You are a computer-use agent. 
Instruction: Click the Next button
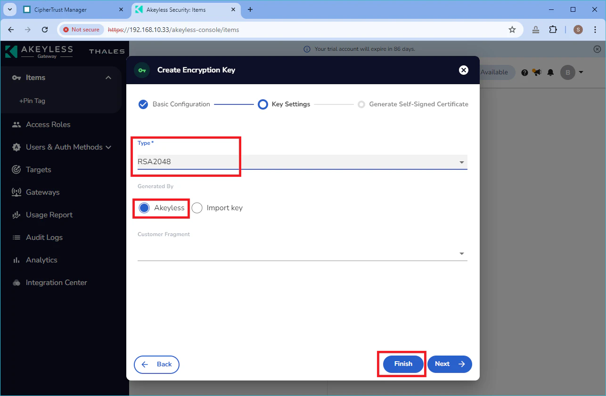point(450,364)
